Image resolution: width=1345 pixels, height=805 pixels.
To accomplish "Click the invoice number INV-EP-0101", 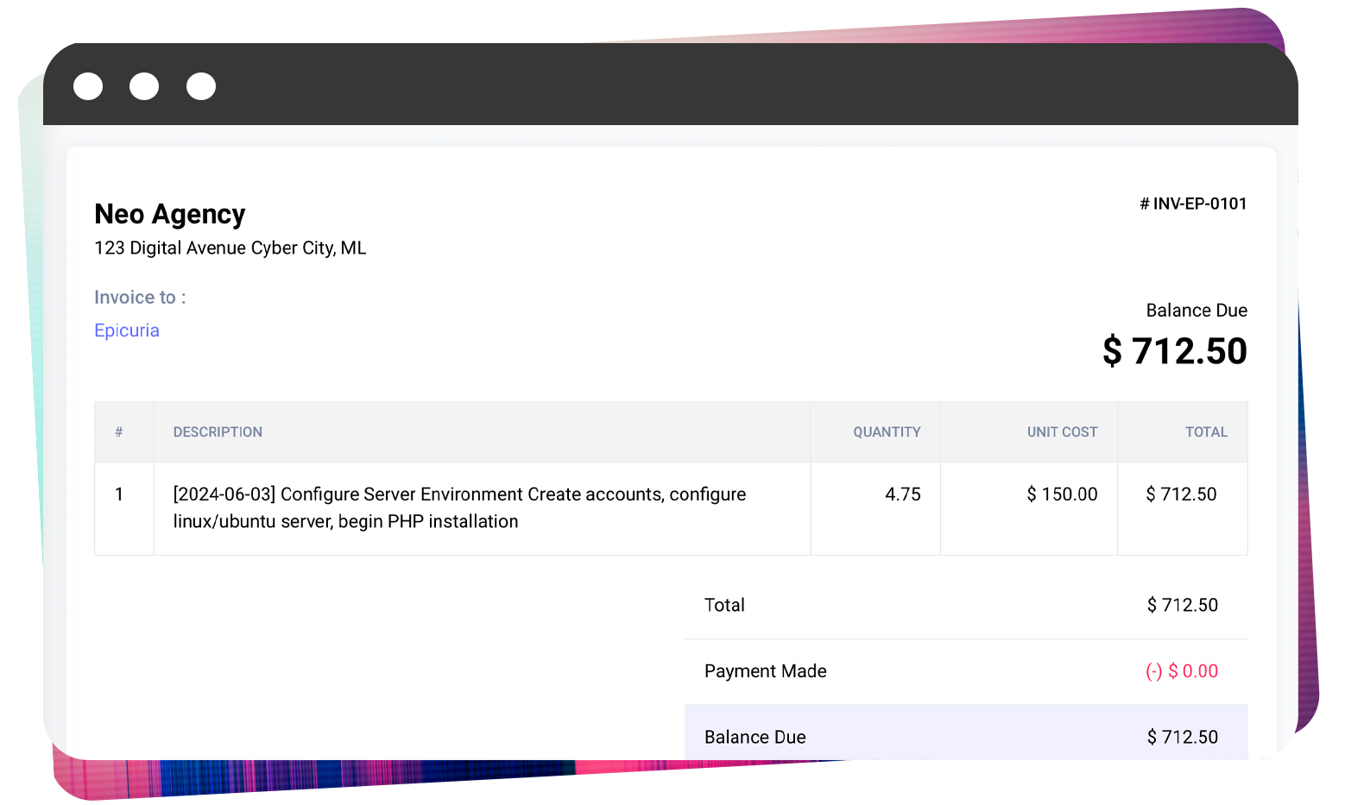I will [1193, 204].
